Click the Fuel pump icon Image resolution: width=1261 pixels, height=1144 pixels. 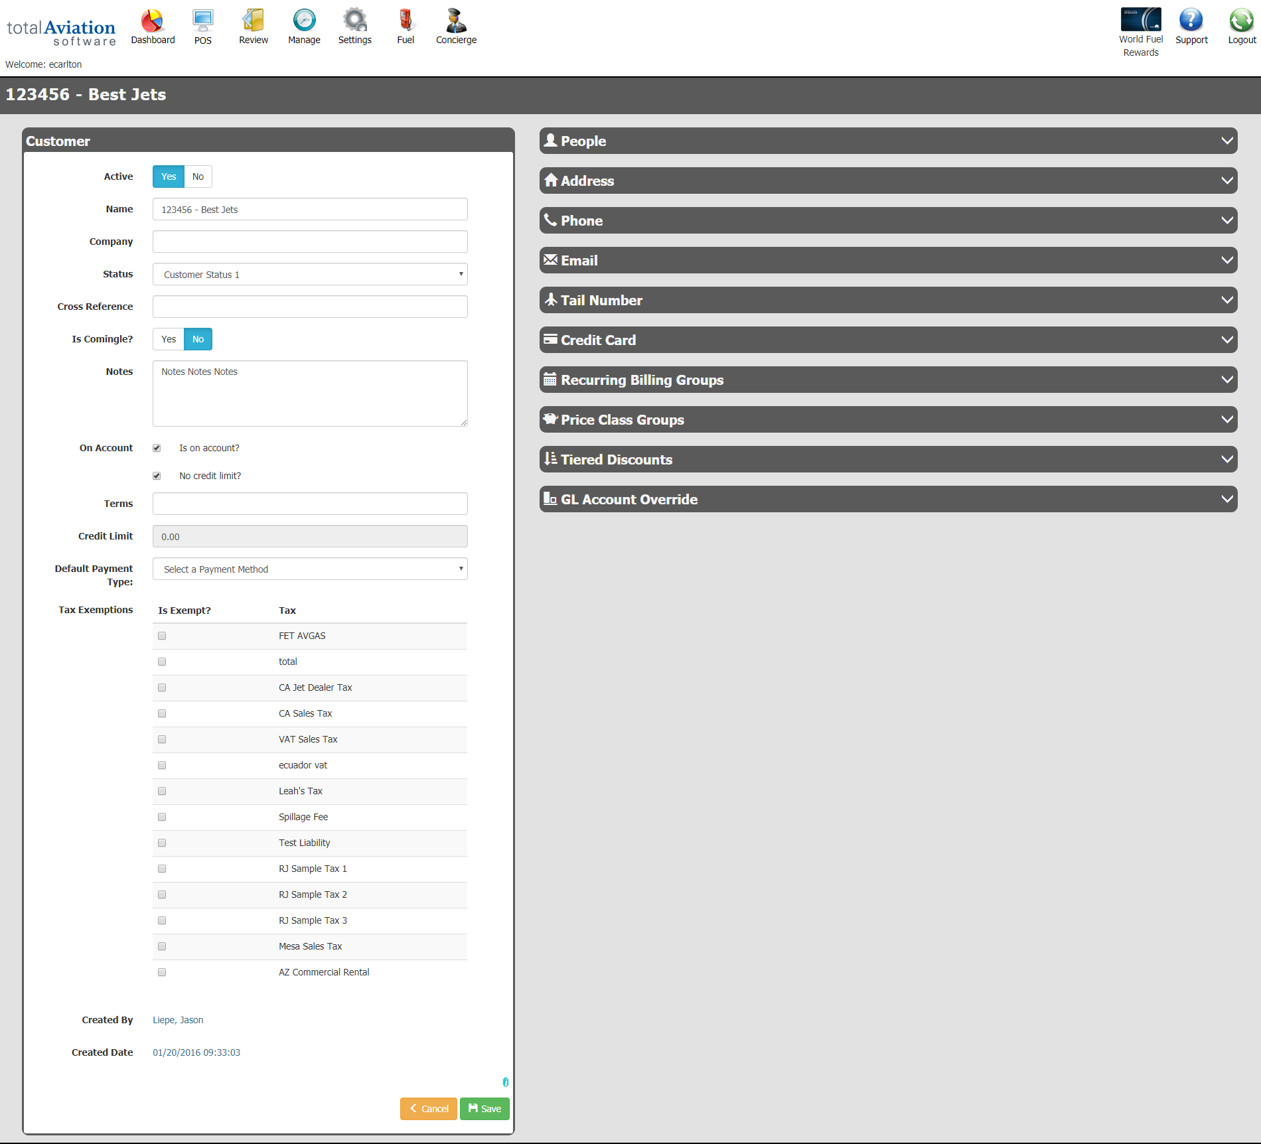click(x=406, y=21)
